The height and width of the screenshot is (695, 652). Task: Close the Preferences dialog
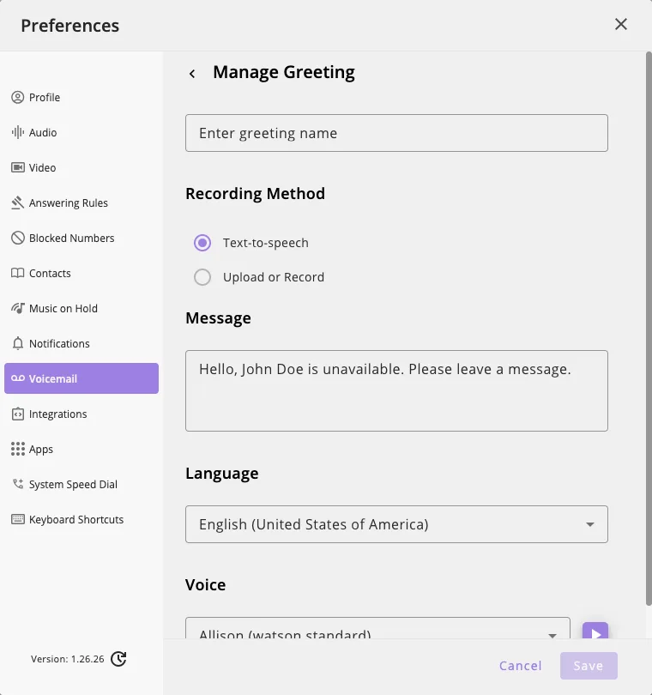(621, 24)
